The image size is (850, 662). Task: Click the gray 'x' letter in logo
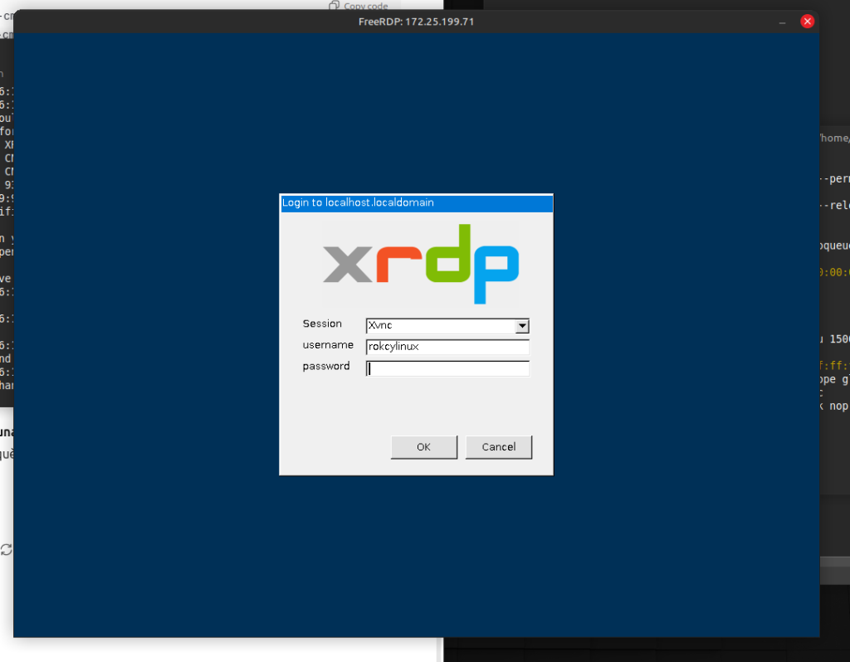click(x=348, y=265)
